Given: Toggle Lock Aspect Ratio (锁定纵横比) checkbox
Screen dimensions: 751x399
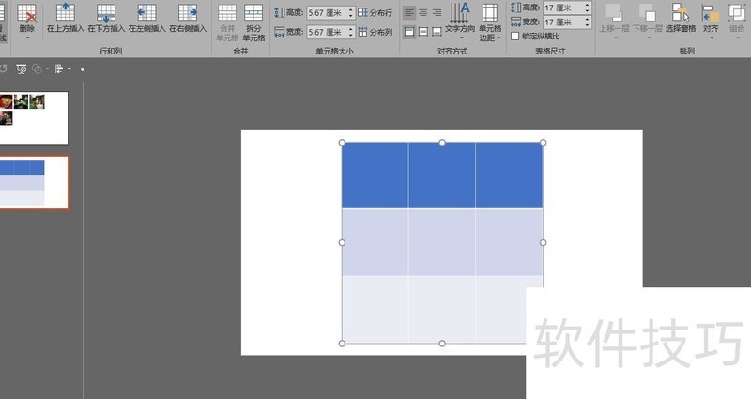Looking at the screenshot, I should (x=514, y=36).
